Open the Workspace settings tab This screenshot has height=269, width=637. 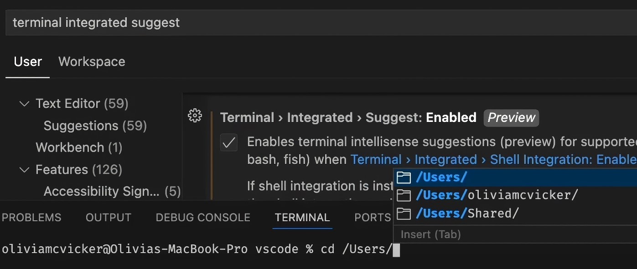tap(92, 62)
